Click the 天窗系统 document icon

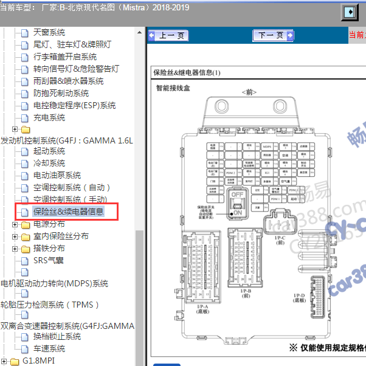click(25, 33)
